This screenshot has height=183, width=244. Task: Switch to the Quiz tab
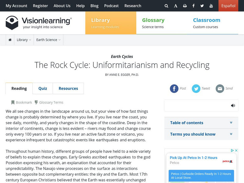click(x=43, y=88)
